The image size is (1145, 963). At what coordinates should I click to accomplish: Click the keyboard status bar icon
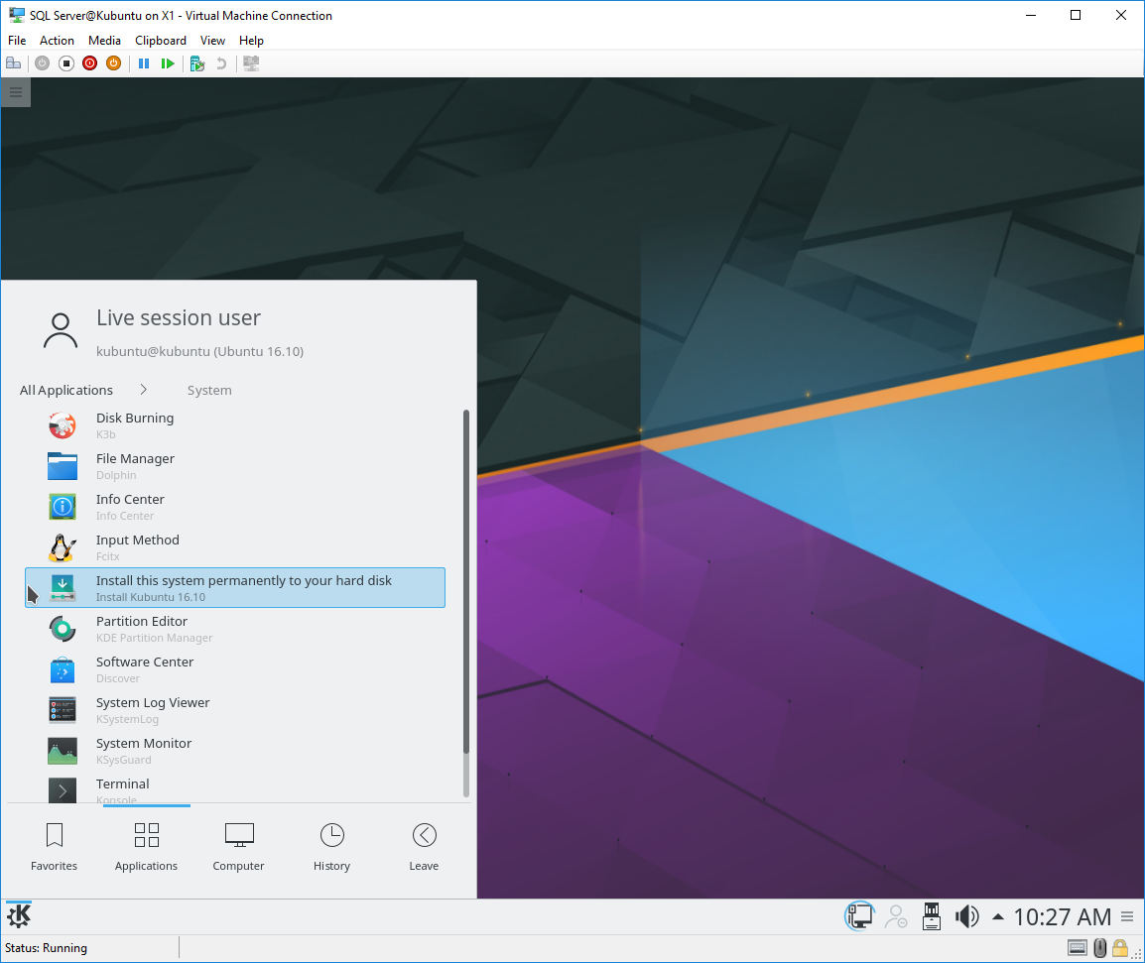point(1078,948)
